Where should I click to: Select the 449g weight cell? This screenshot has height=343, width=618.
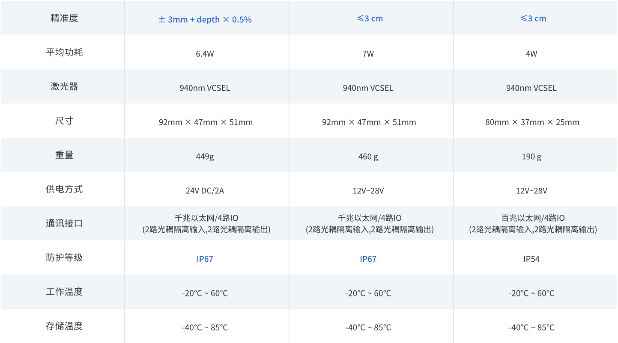pos(205,157)
